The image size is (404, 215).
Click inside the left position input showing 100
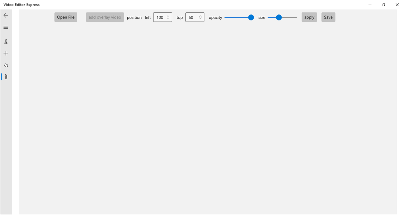coord(160,17)
